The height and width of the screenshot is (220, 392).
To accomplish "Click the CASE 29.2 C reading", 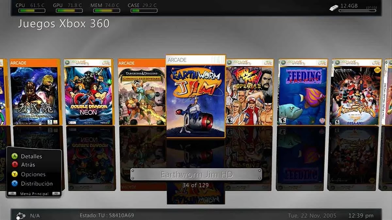I will [143, 5].
